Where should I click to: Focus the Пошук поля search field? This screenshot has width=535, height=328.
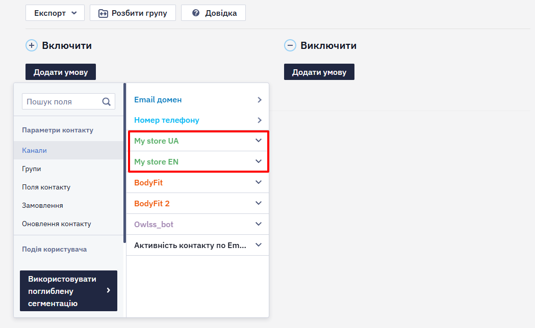[68, 101]
